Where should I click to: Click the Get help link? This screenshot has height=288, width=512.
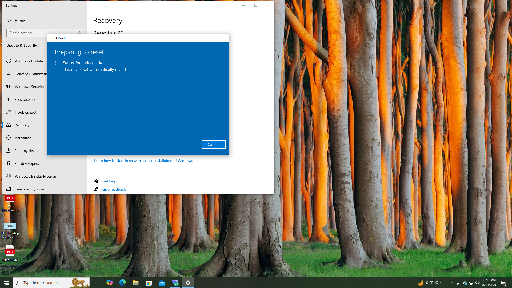[x=109, y=181]
